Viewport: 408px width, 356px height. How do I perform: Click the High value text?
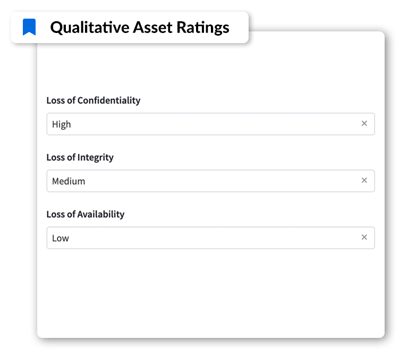(x=62, y=125)
